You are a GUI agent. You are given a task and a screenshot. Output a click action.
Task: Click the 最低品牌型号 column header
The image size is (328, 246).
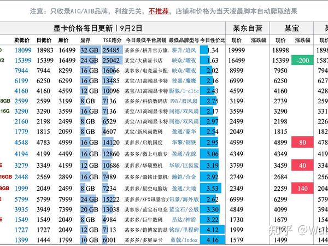point(184,40)
